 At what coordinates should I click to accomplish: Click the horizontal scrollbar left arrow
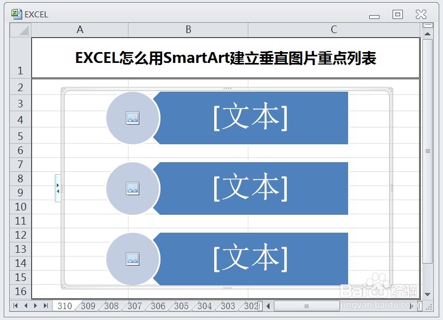click(x=268, y=306)
